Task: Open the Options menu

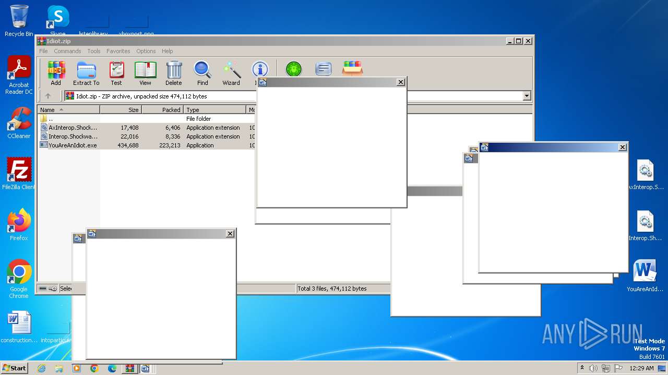Action: tap(146, 51)
